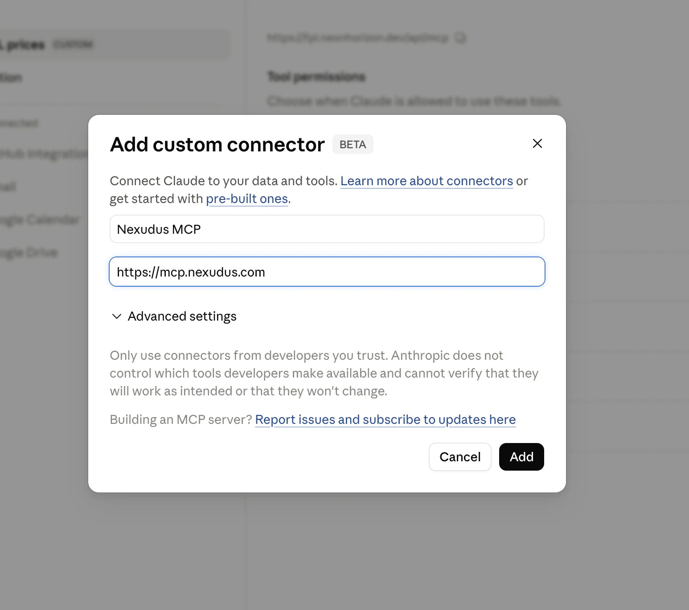This screenshot has height=610, width=689.
Task: Close the Add custom connector dialog
Action: click(x=537, y=143)
